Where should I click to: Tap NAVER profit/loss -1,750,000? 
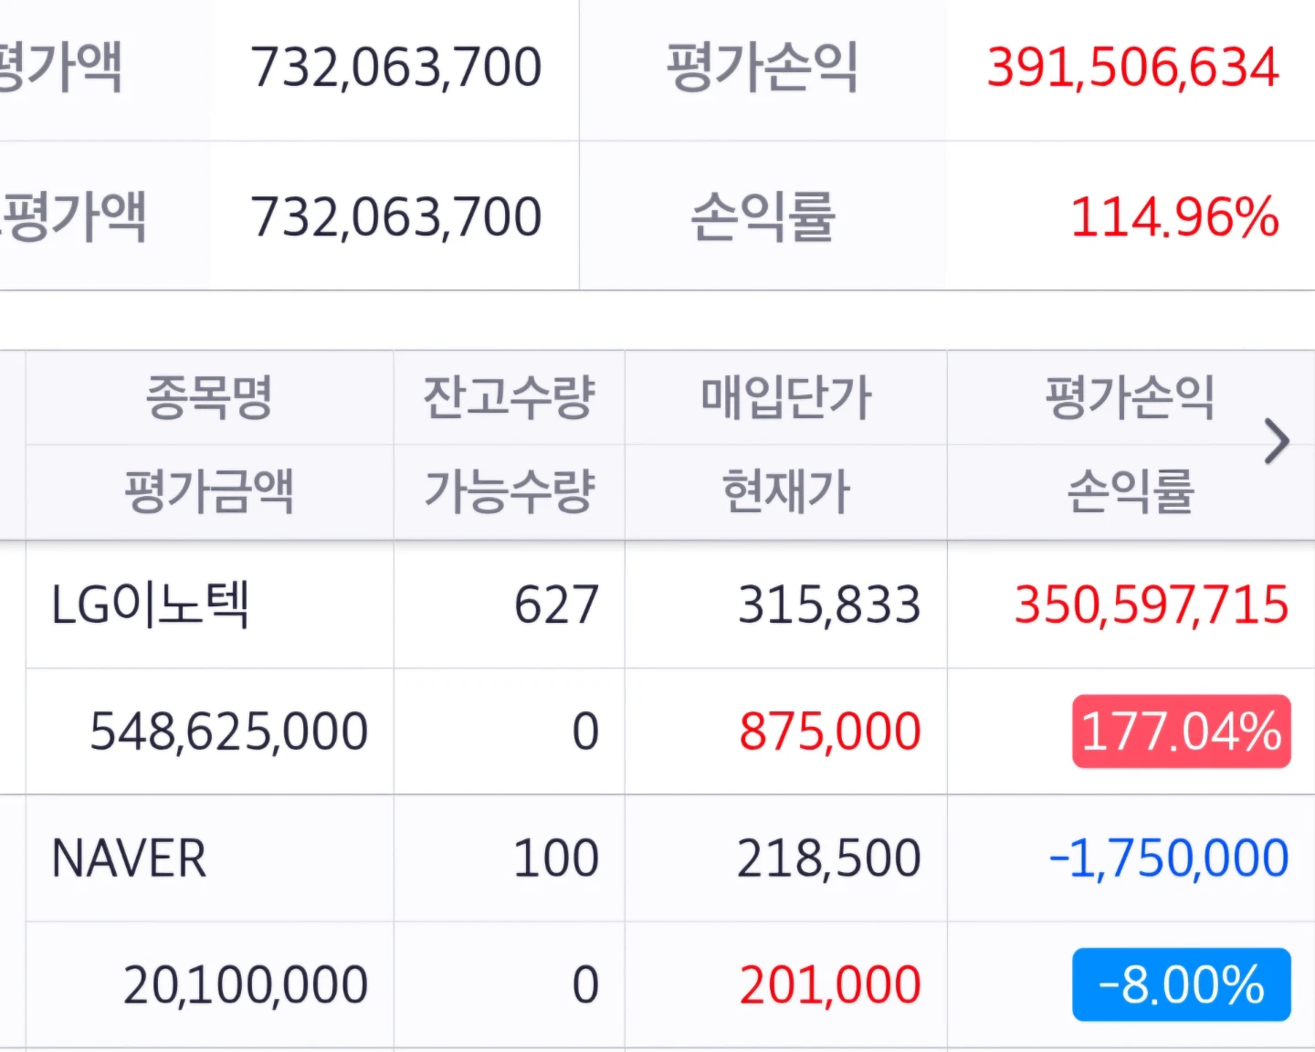click(x=1169, y=858)
